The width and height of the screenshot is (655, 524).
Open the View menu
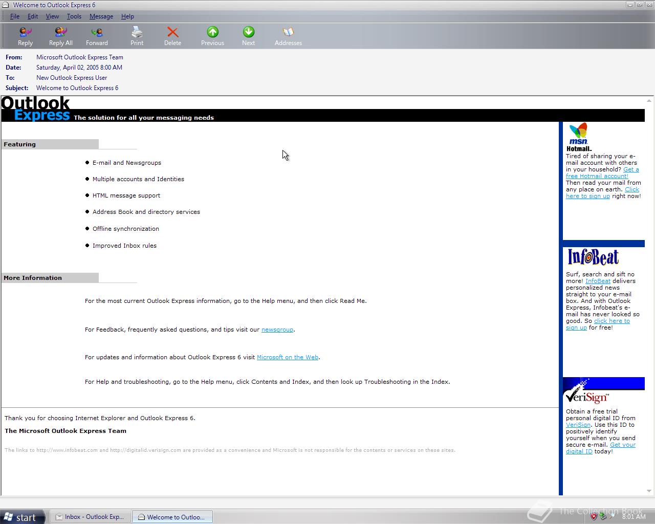click(x=52, y=16)
